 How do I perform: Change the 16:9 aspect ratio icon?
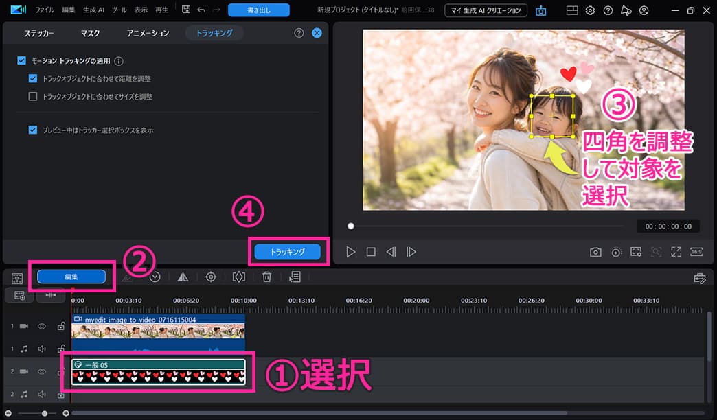coord(696,252)
